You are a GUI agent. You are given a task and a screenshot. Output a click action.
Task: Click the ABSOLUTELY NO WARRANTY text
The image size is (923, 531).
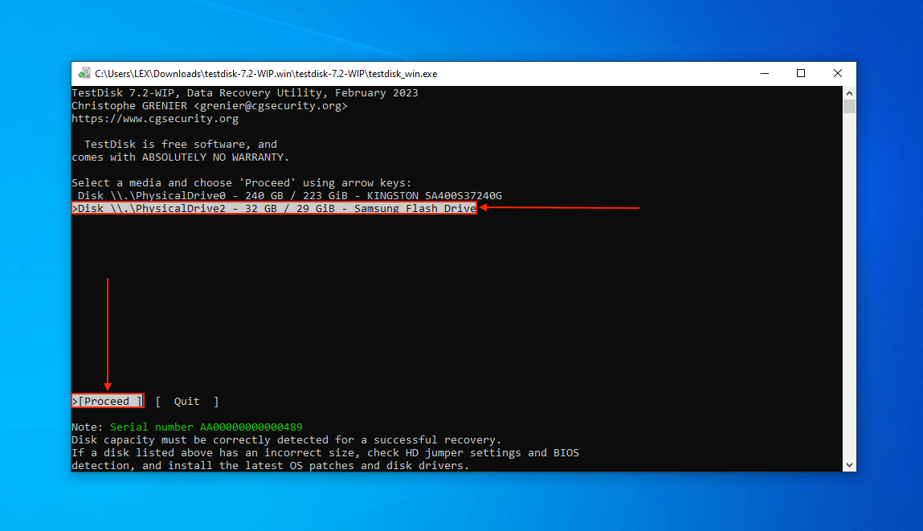(215, 157)
